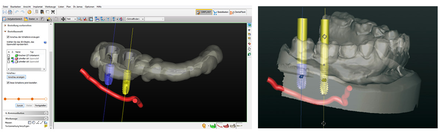Click the save disk icon in the toolbar

pyautogui.click(x=4, y=12)
